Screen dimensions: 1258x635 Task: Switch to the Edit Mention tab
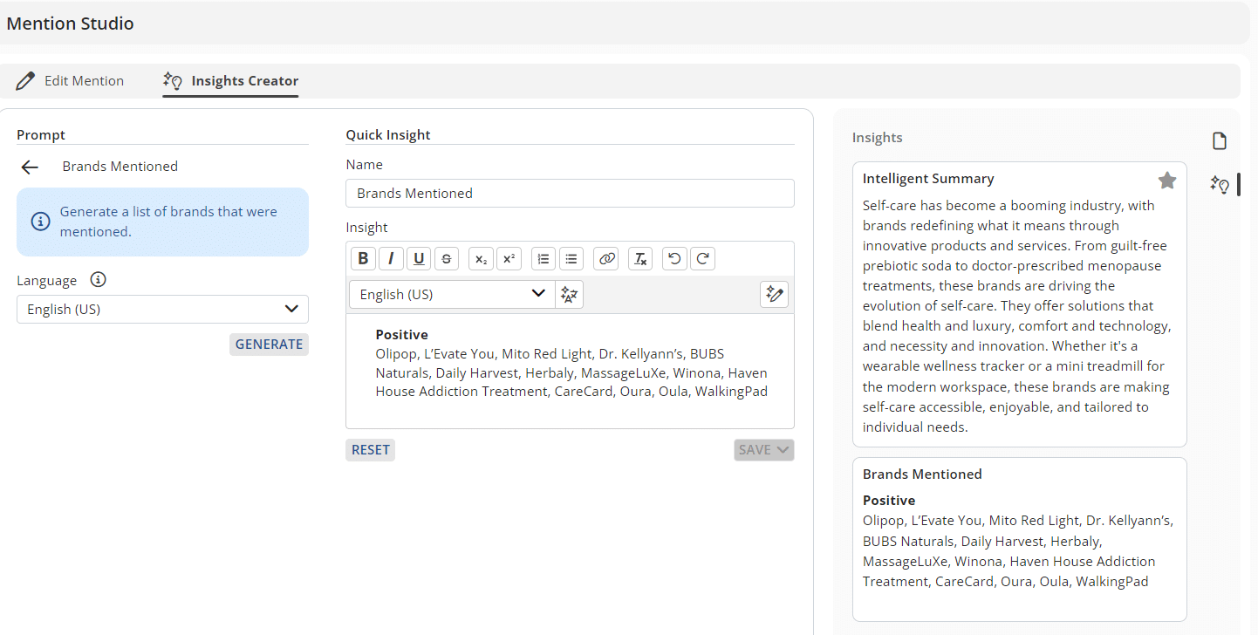click(x=71, y=81)
